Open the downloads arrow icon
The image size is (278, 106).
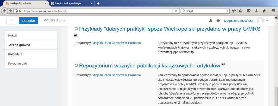point(256,11)
